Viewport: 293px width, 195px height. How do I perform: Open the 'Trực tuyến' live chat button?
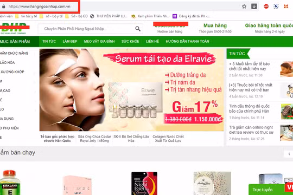point(267,190)
